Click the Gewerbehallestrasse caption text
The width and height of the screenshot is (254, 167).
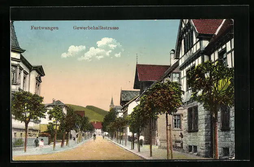(96, 28)
